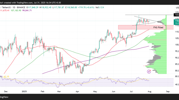The height and width of the screenshot is (100, 179).
Task: Select the red FVG rectangle zone
Action: 146,27
